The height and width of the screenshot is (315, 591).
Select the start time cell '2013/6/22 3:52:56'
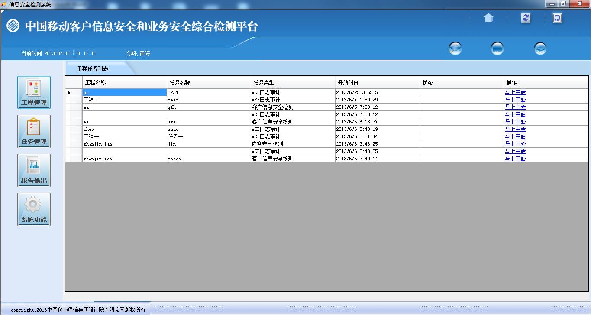(x=378, y=92)
